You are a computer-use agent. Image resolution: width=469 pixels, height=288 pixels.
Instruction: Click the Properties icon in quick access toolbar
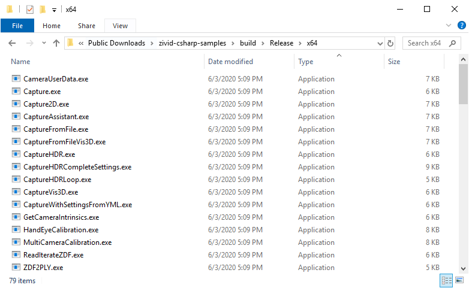point(29,10)
